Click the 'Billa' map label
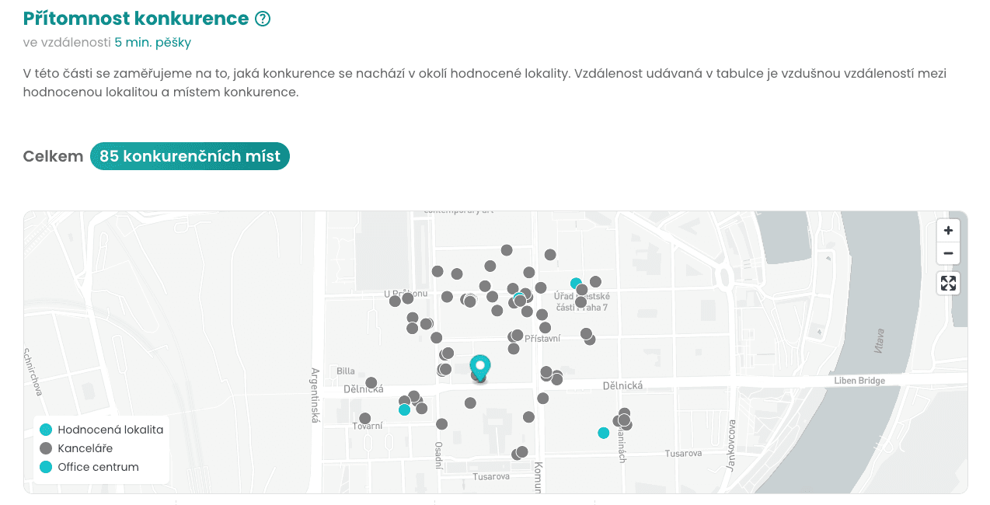The width and height of the screenshot is (990, 505). pyautogui.click(x=346, y=371)
